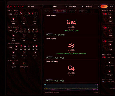Start playback with the PLAY button
This screenshot has width=115, height=96.
[x=104, y=6]
